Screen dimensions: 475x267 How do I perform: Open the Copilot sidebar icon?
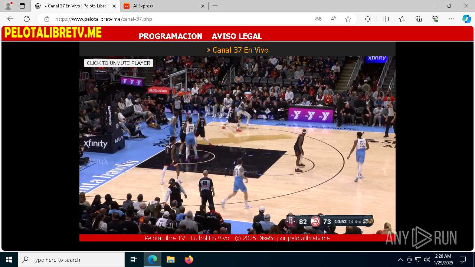(466, 19)
